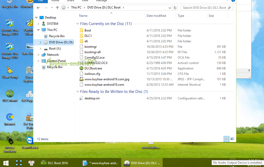Screen dimensions: 264x167
Task: Open the Explorer Help icon
Action: pos(233,1)
